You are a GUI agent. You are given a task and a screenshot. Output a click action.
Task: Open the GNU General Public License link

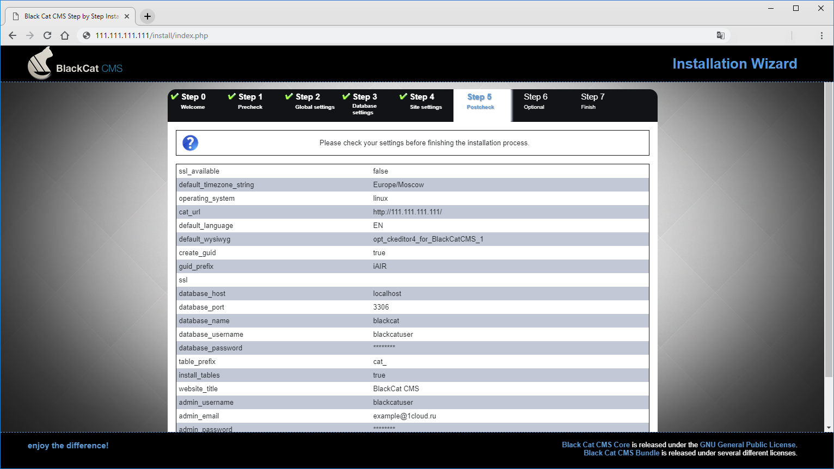(x=747, y=445)
